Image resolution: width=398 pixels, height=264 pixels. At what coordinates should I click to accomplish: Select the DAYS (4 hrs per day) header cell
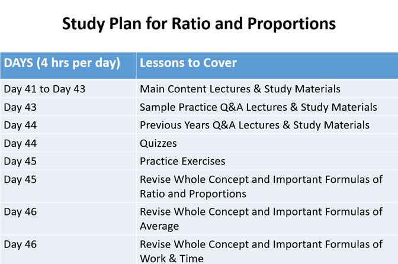click(x=68, y=66)
